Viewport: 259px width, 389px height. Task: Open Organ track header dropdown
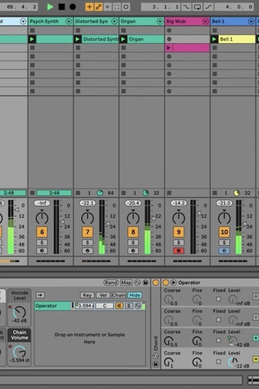tap(160, 21)
